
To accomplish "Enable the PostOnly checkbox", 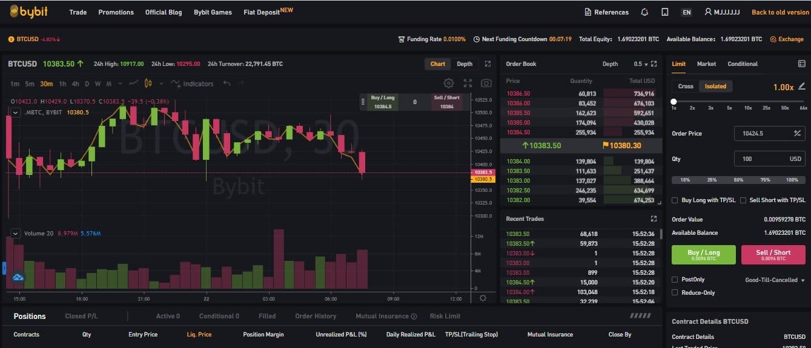I will (x=675, y=280).
